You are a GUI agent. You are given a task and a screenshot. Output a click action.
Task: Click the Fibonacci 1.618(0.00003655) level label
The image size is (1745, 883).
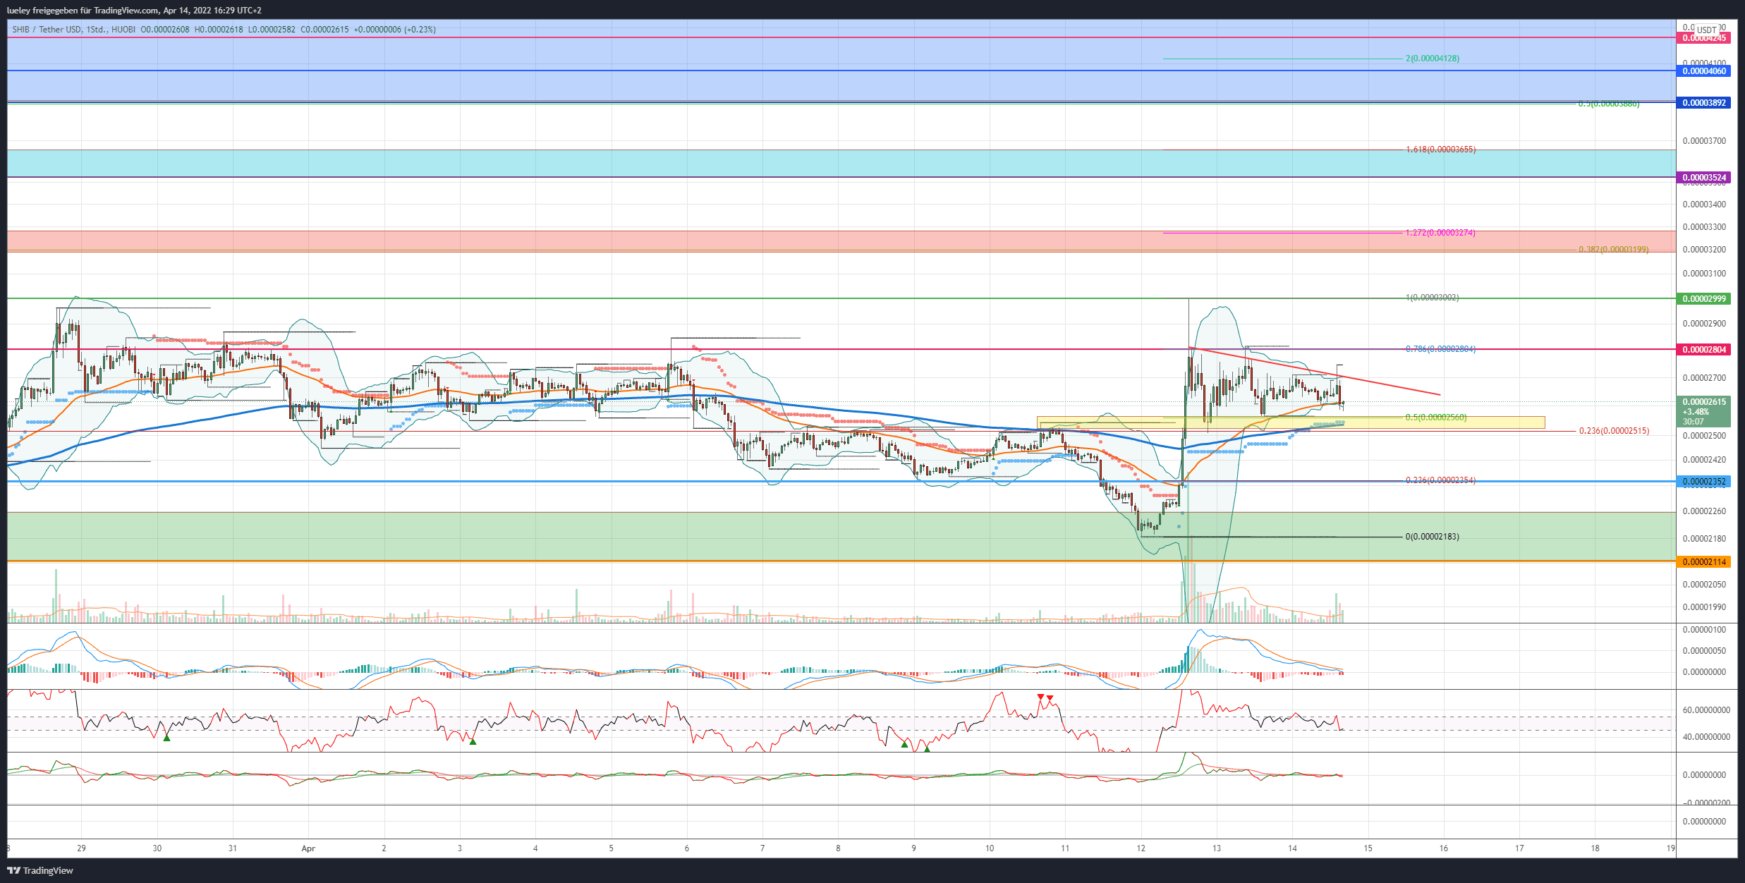1440,150
